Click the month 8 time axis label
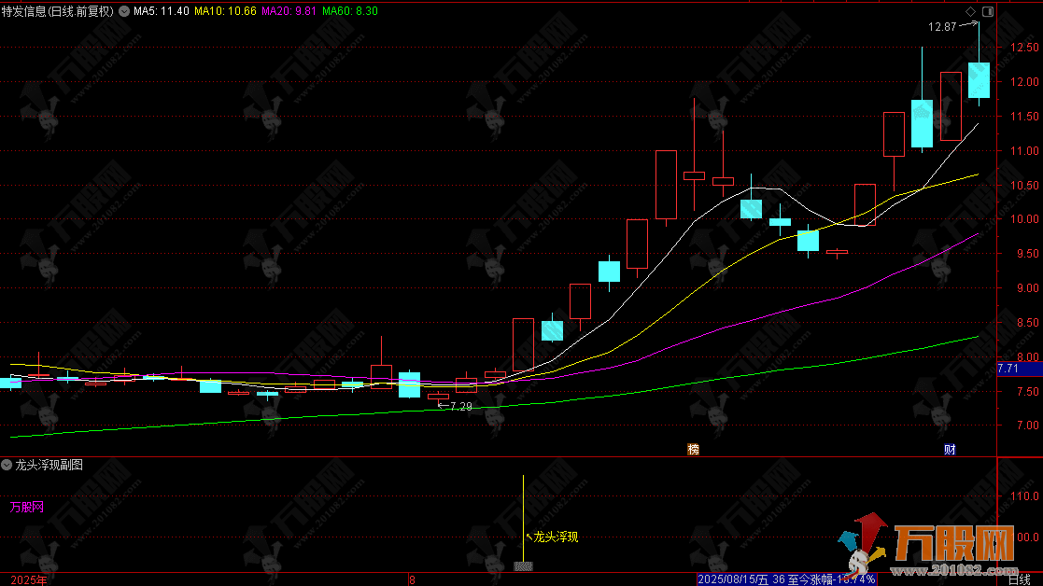Viewport: 1043px width, 586px height. coord(412,580)
